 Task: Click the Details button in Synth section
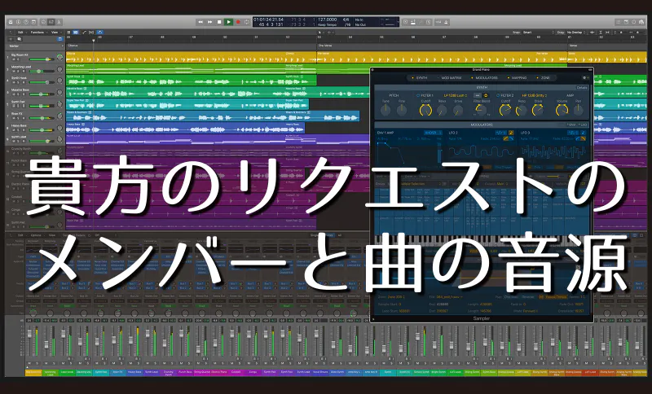click(582, 87)
